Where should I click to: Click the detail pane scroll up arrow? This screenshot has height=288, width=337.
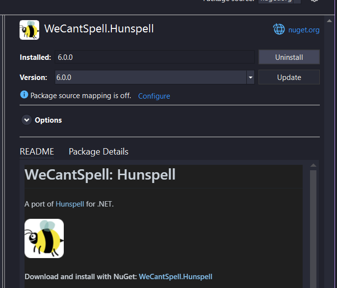click(329, 21)
